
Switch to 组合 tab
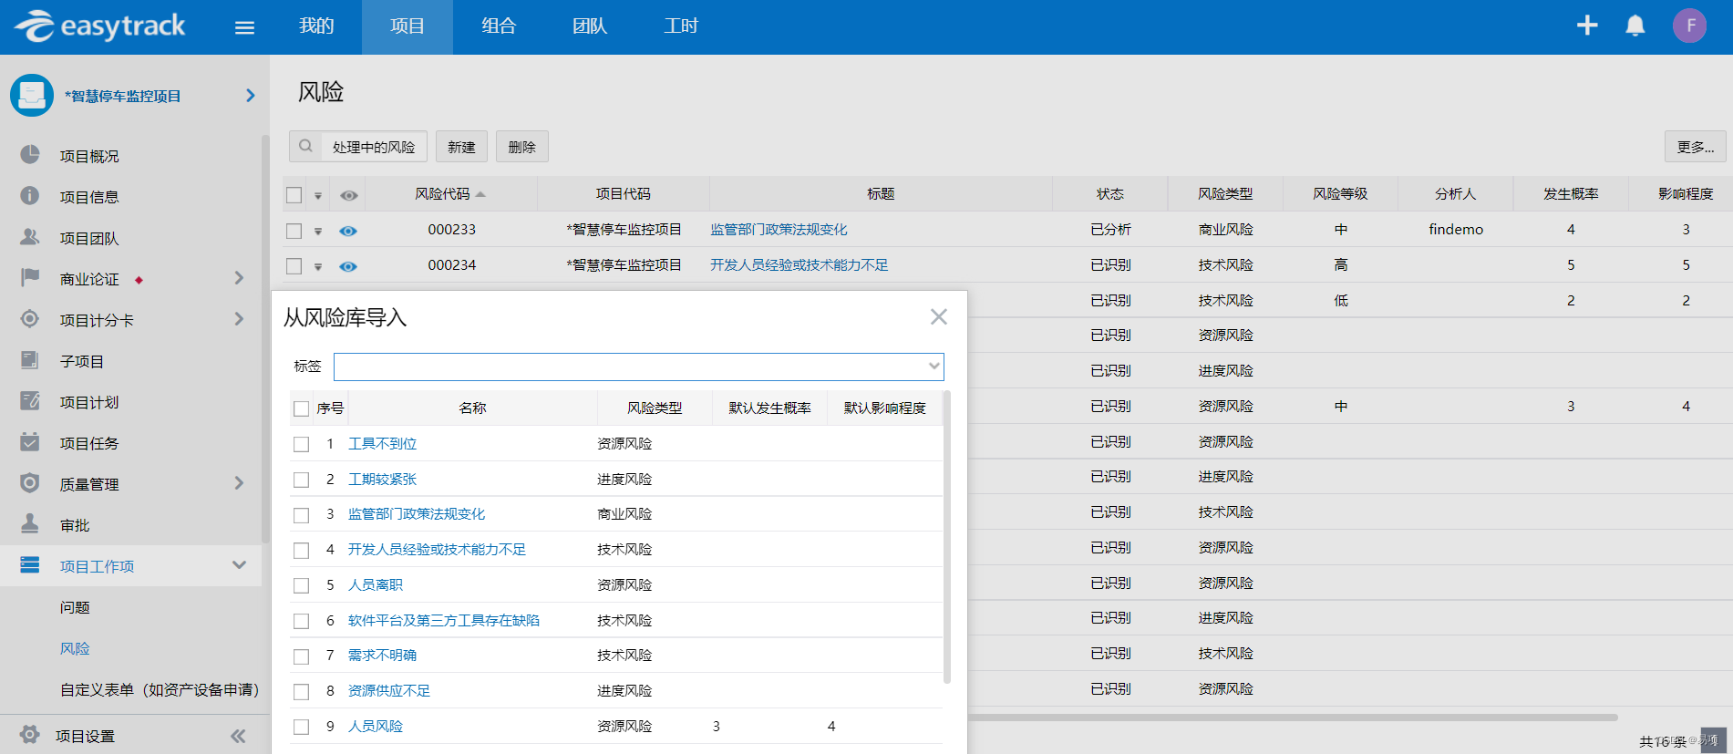pos(499,26)
